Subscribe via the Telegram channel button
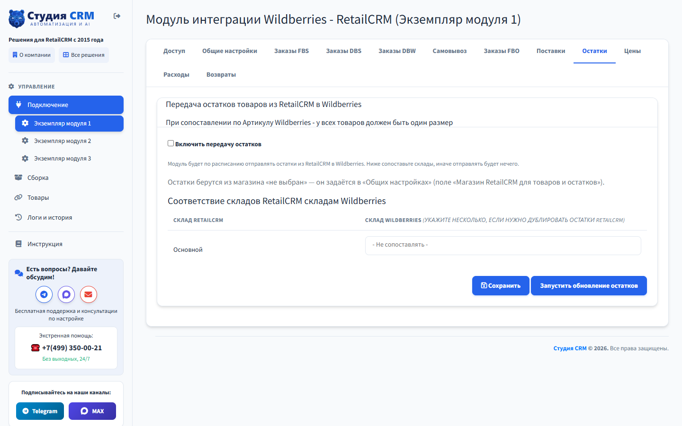Screen dimensions: 682x426 click(x=40, y=411)
